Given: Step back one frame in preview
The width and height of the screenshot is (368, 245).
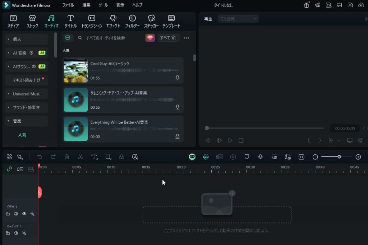Looking at the screenshot, I should [208, 140].
